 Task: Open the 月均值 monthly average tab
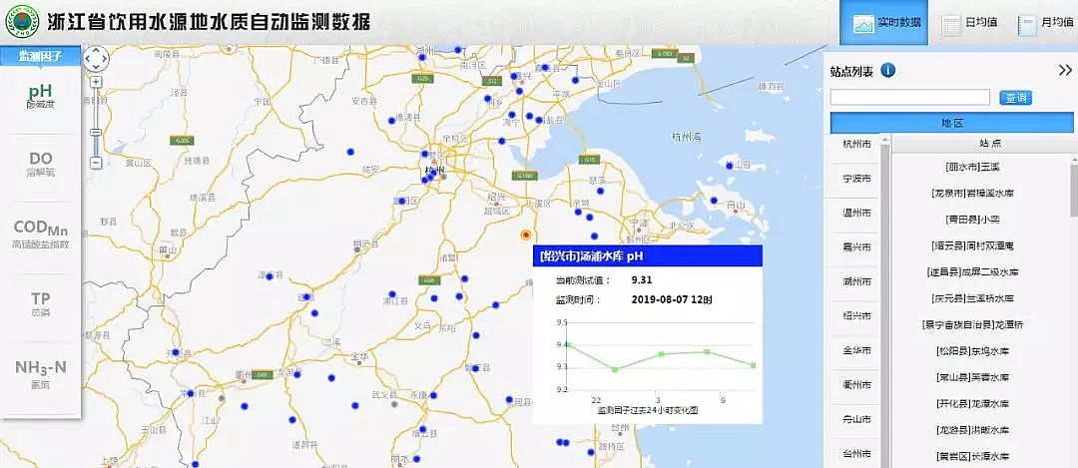[1044, 24]
